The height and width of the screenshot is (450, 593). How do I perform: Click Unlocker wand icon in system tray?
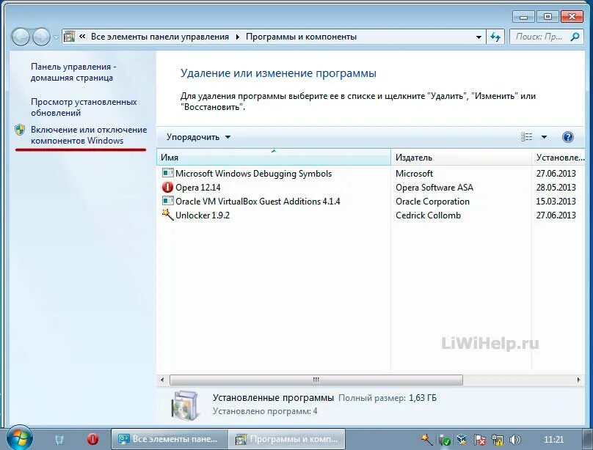(427, 440)
